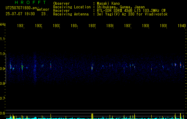Viewport: 187px width, 119px height.
Task: Click the 0.7 frequency axis label
Action: pos(3,98)
